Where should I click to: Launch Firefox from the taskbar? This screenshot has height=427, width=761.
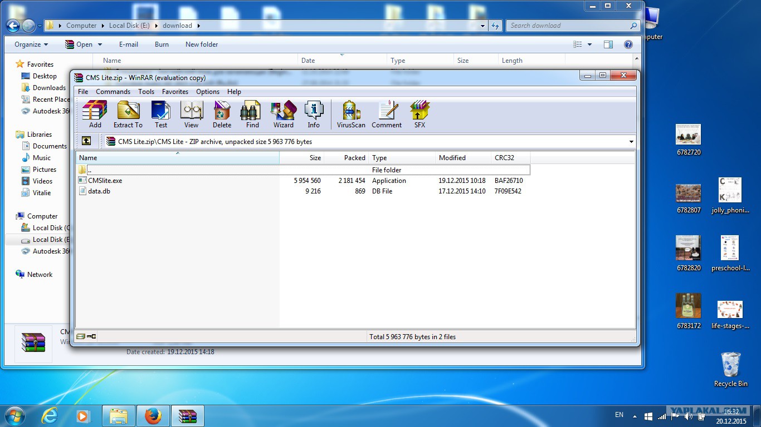click(153, 415)
